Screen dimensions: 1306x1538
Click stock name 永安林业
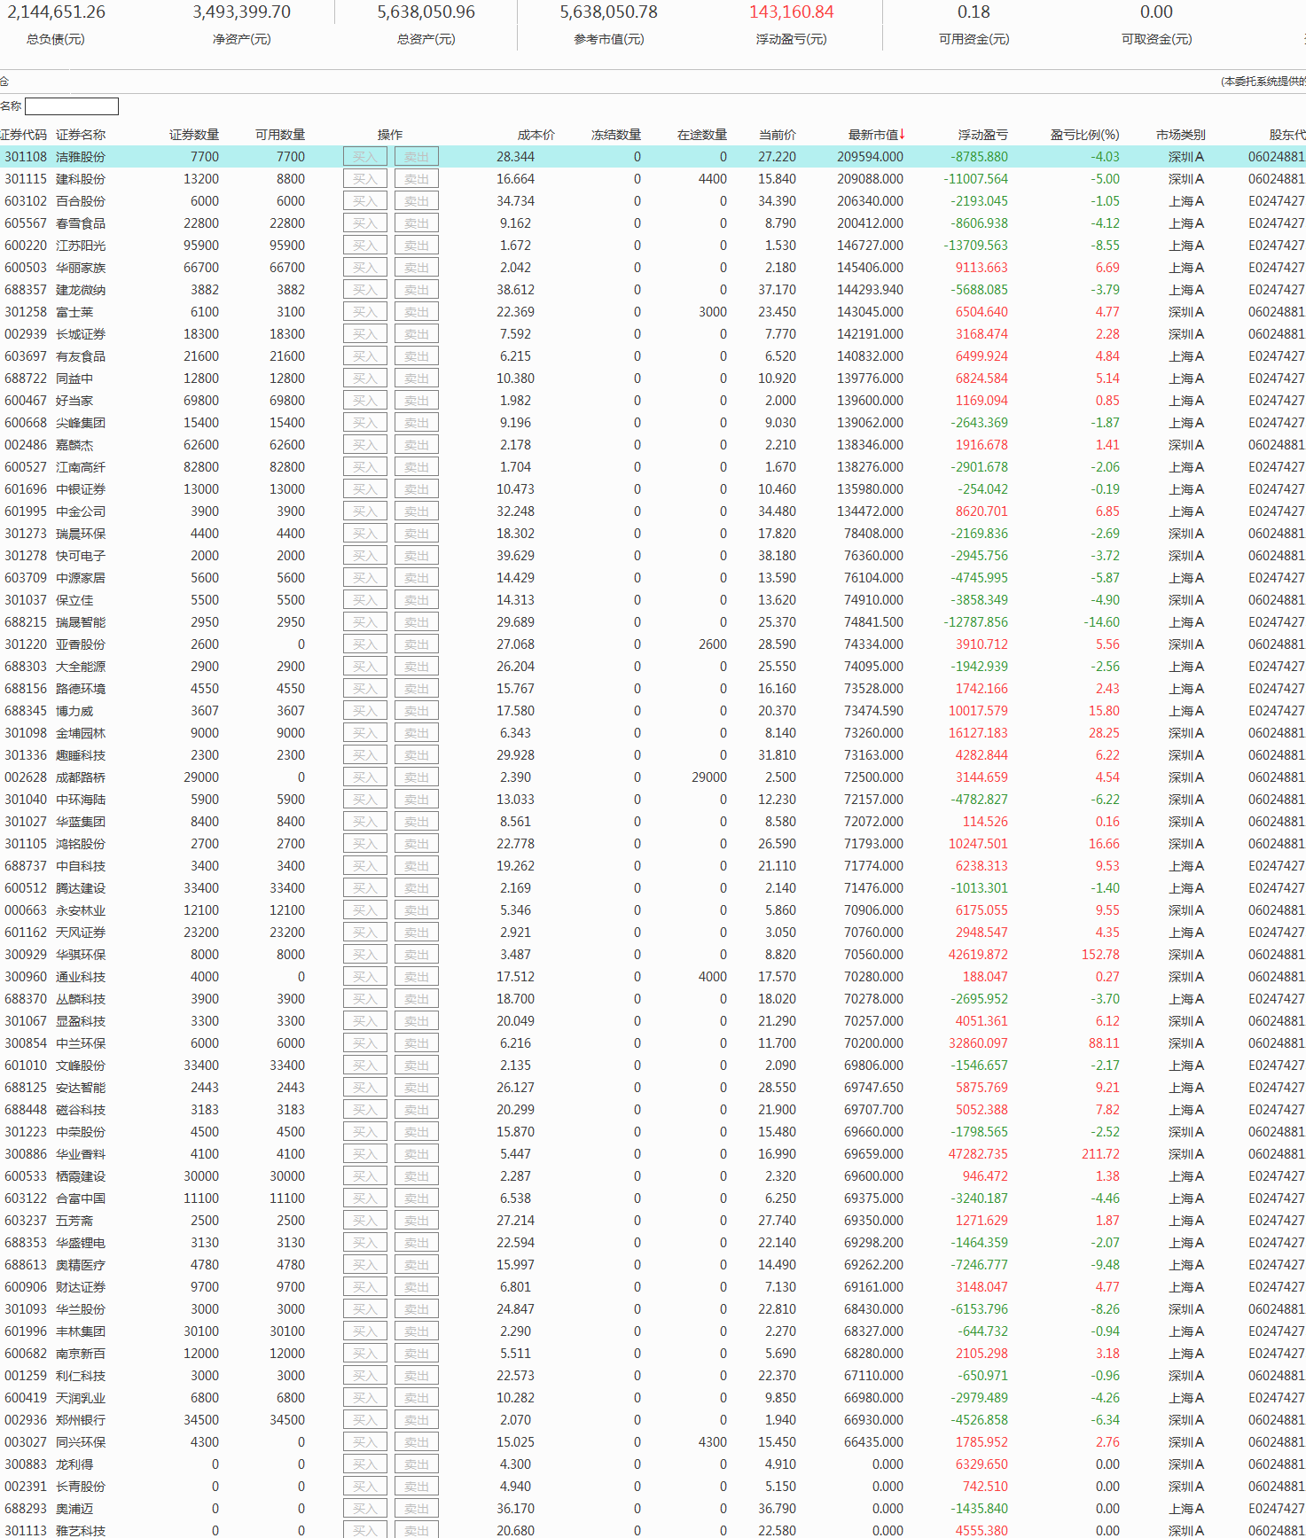tap(81, 910)
